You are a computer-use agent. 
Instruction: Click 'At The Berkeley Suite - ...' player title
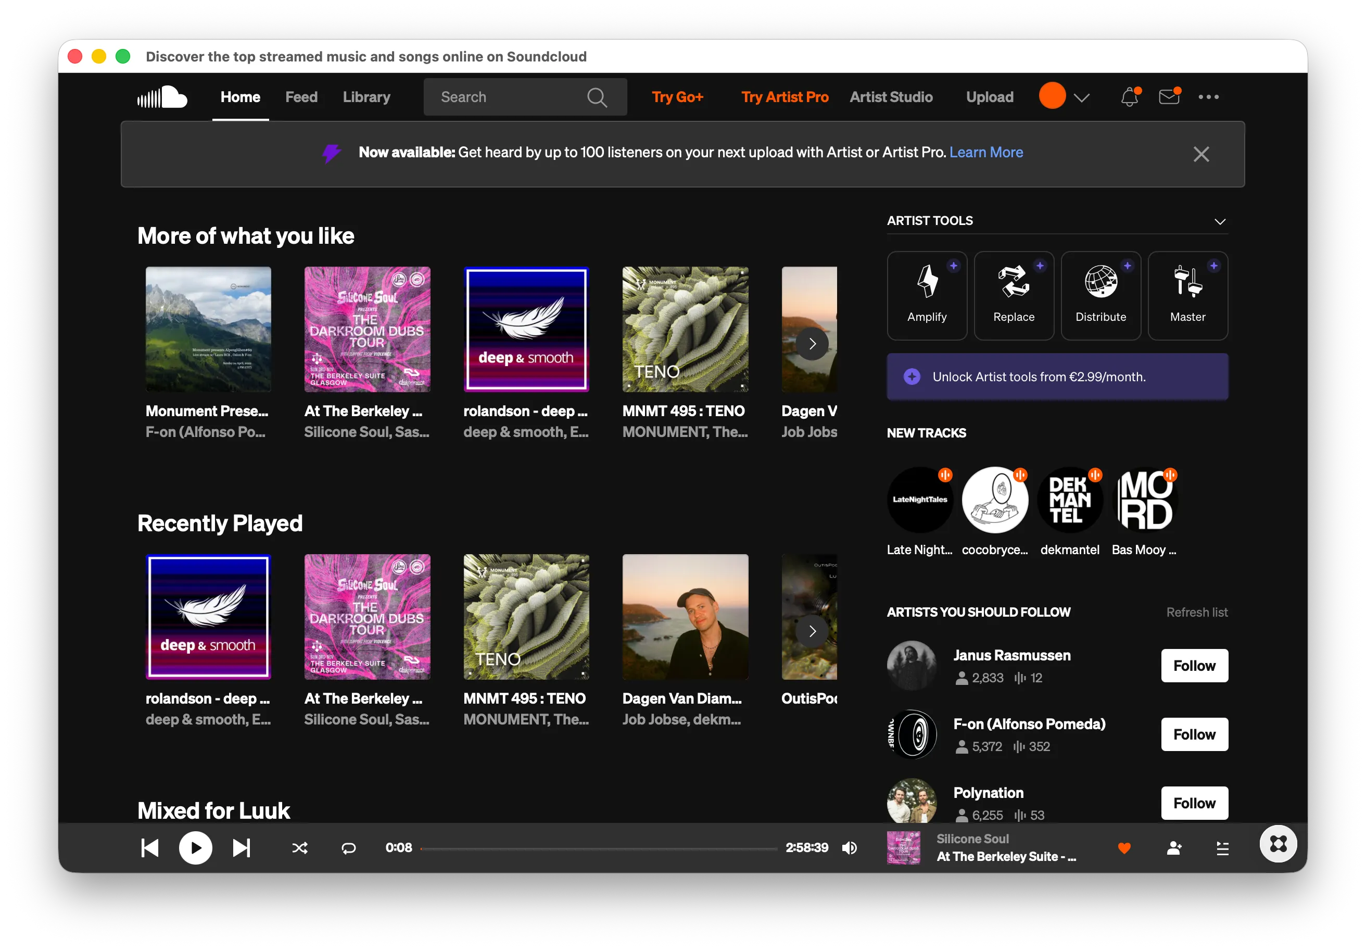click(x=1006, y=856)
